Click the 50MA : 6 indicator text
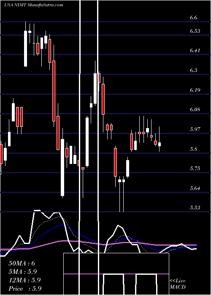Screen dimensions: 211x295 22,263
